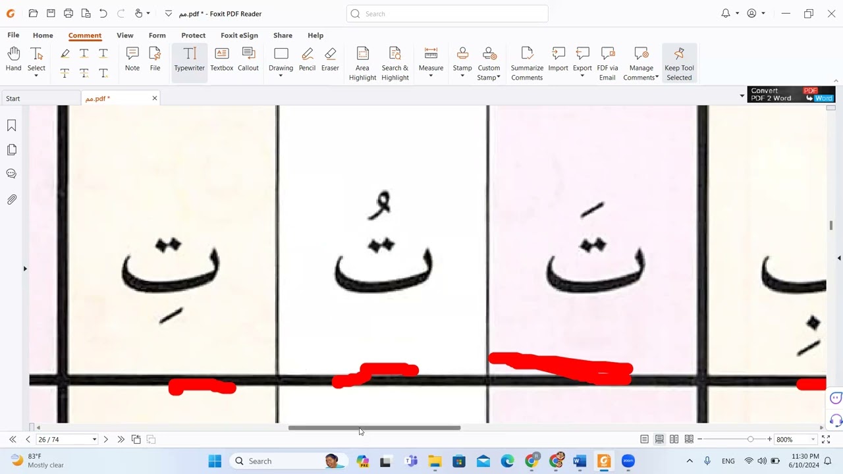Go to the next page
This screenshot has width=843, height=474.
click(x=105, y=439)
